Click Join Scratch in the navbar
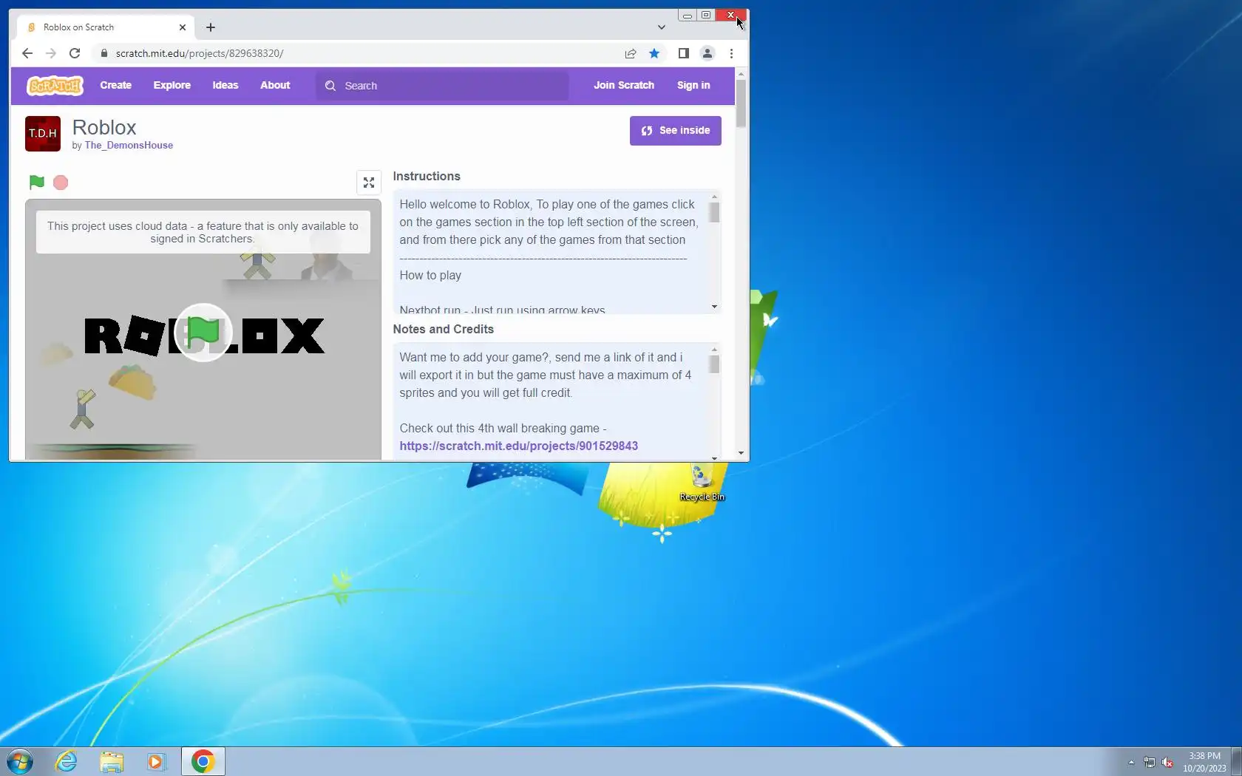This screenshot has width=1242, height=776. [624, 86]
